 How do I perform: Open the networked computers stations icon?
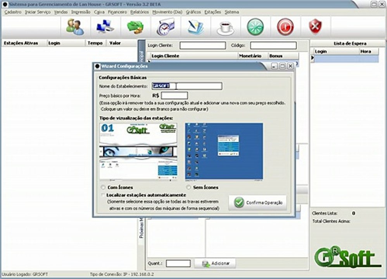coord(105,27)
